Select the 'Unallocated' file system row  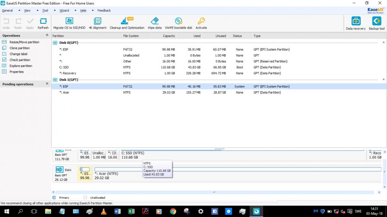point(219,55)
